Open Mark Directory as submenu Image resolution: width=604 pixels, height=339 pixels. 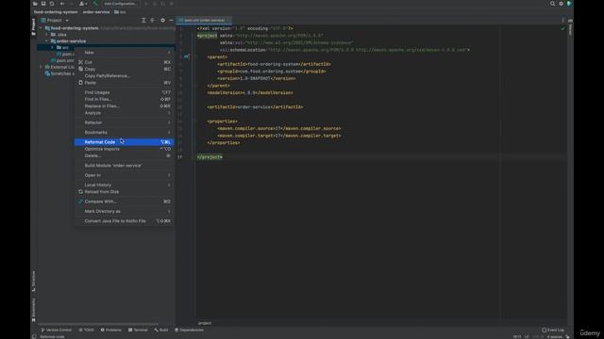click(x=124, y=211)
